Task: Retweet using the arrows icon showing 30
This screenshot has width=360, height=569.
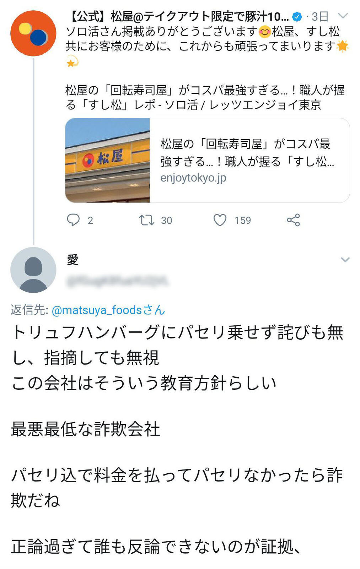Action: coord(146,220)
